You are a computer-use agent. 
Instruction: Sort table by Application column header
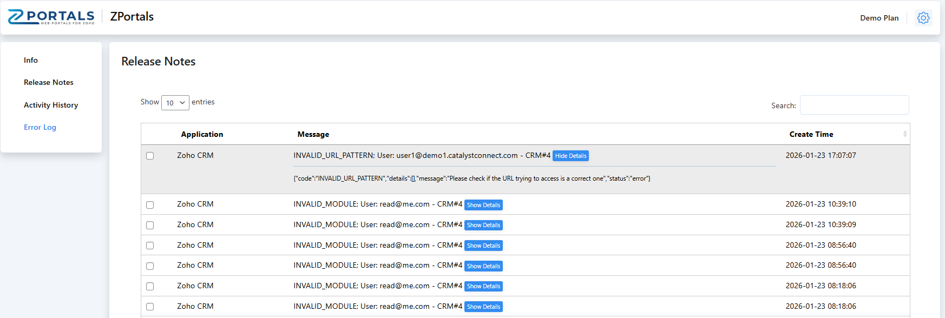(202, 134)
